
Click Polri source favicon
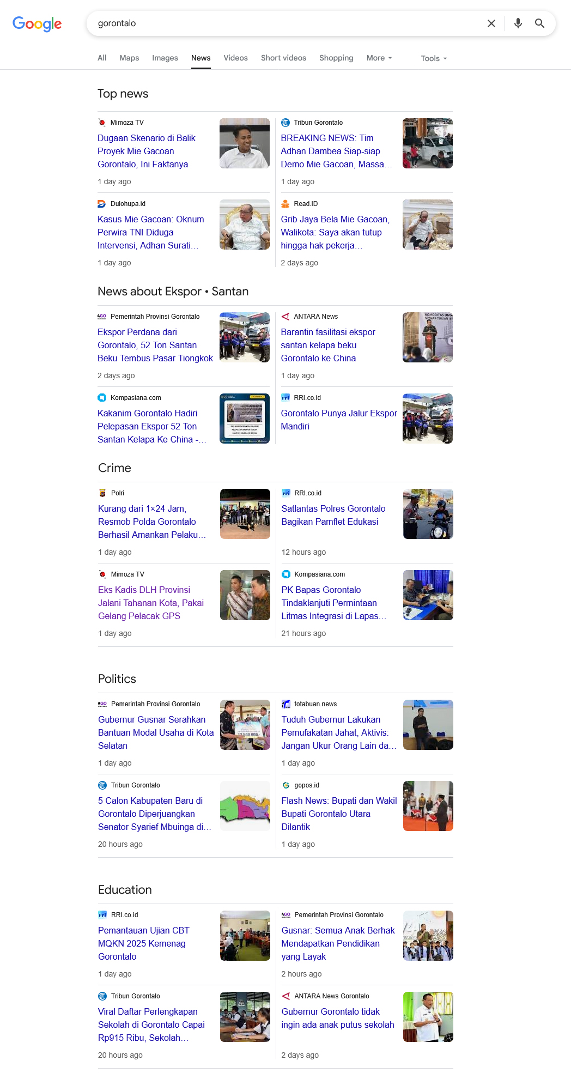[102, 493]
